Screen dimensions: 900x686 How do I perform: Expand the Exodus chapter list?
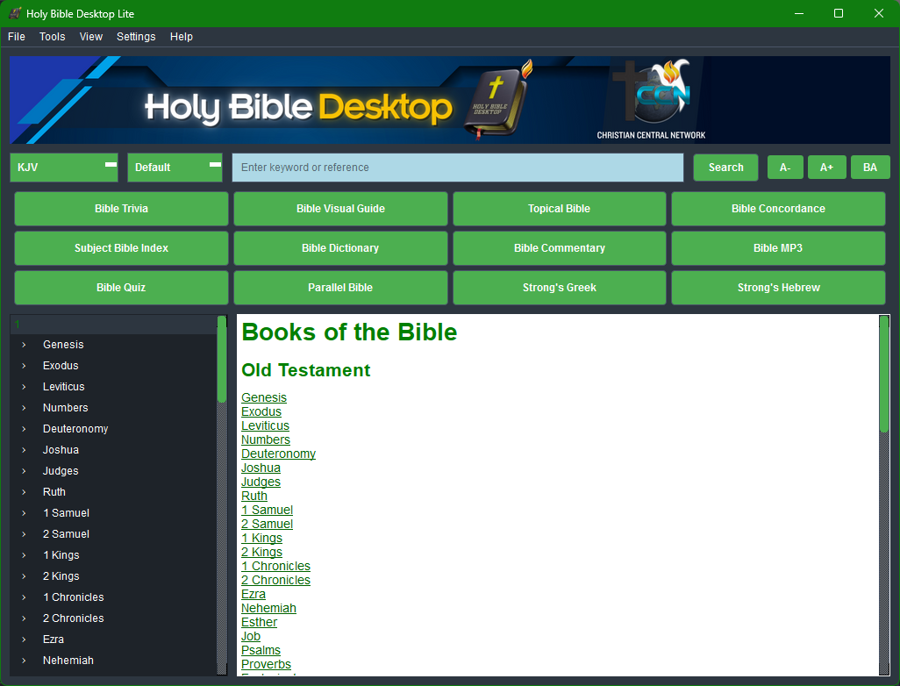[22, 365]
